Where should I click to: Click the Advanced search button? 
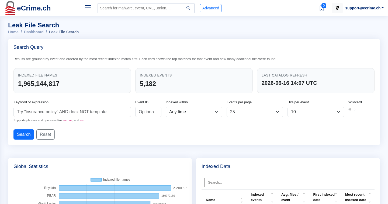pos(211,8)
